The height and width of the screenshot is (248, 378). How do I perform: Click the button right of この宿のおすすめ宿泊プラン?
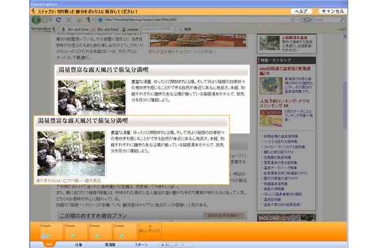(x=224, y=215)
